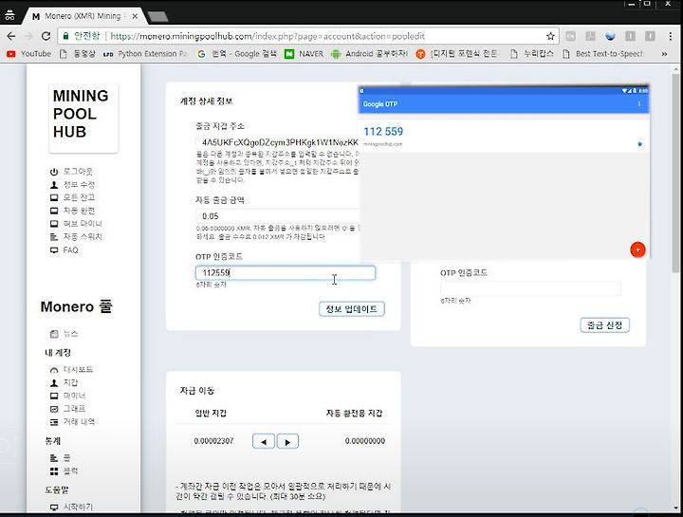Click the 그래프 chart icon

(54, 409)
